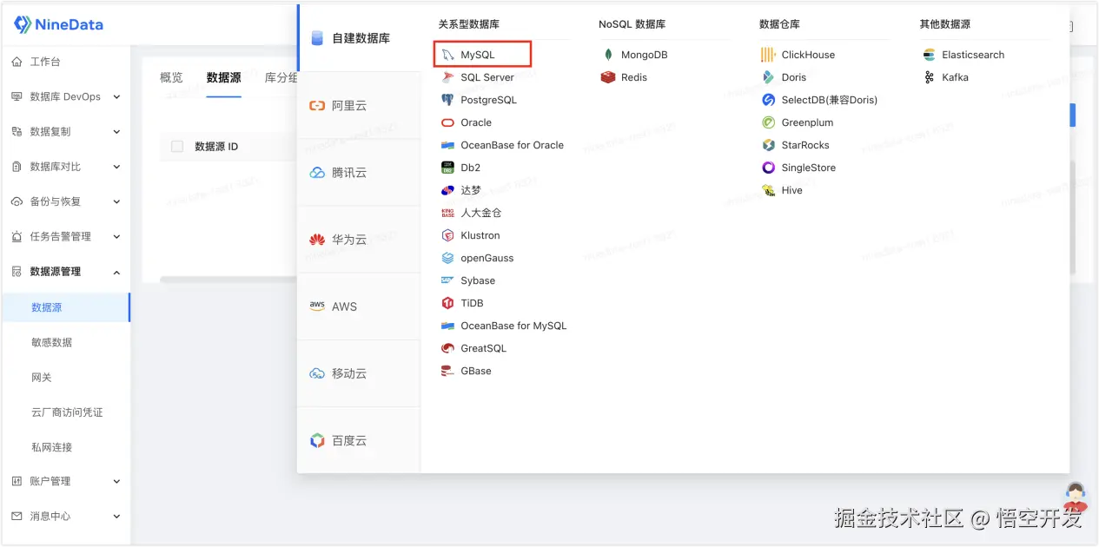Image resolution: width=1099 pixels, height=547 pixels.
Task: Click the PostgreSQL elephant icon
Action: coord(447,100)
